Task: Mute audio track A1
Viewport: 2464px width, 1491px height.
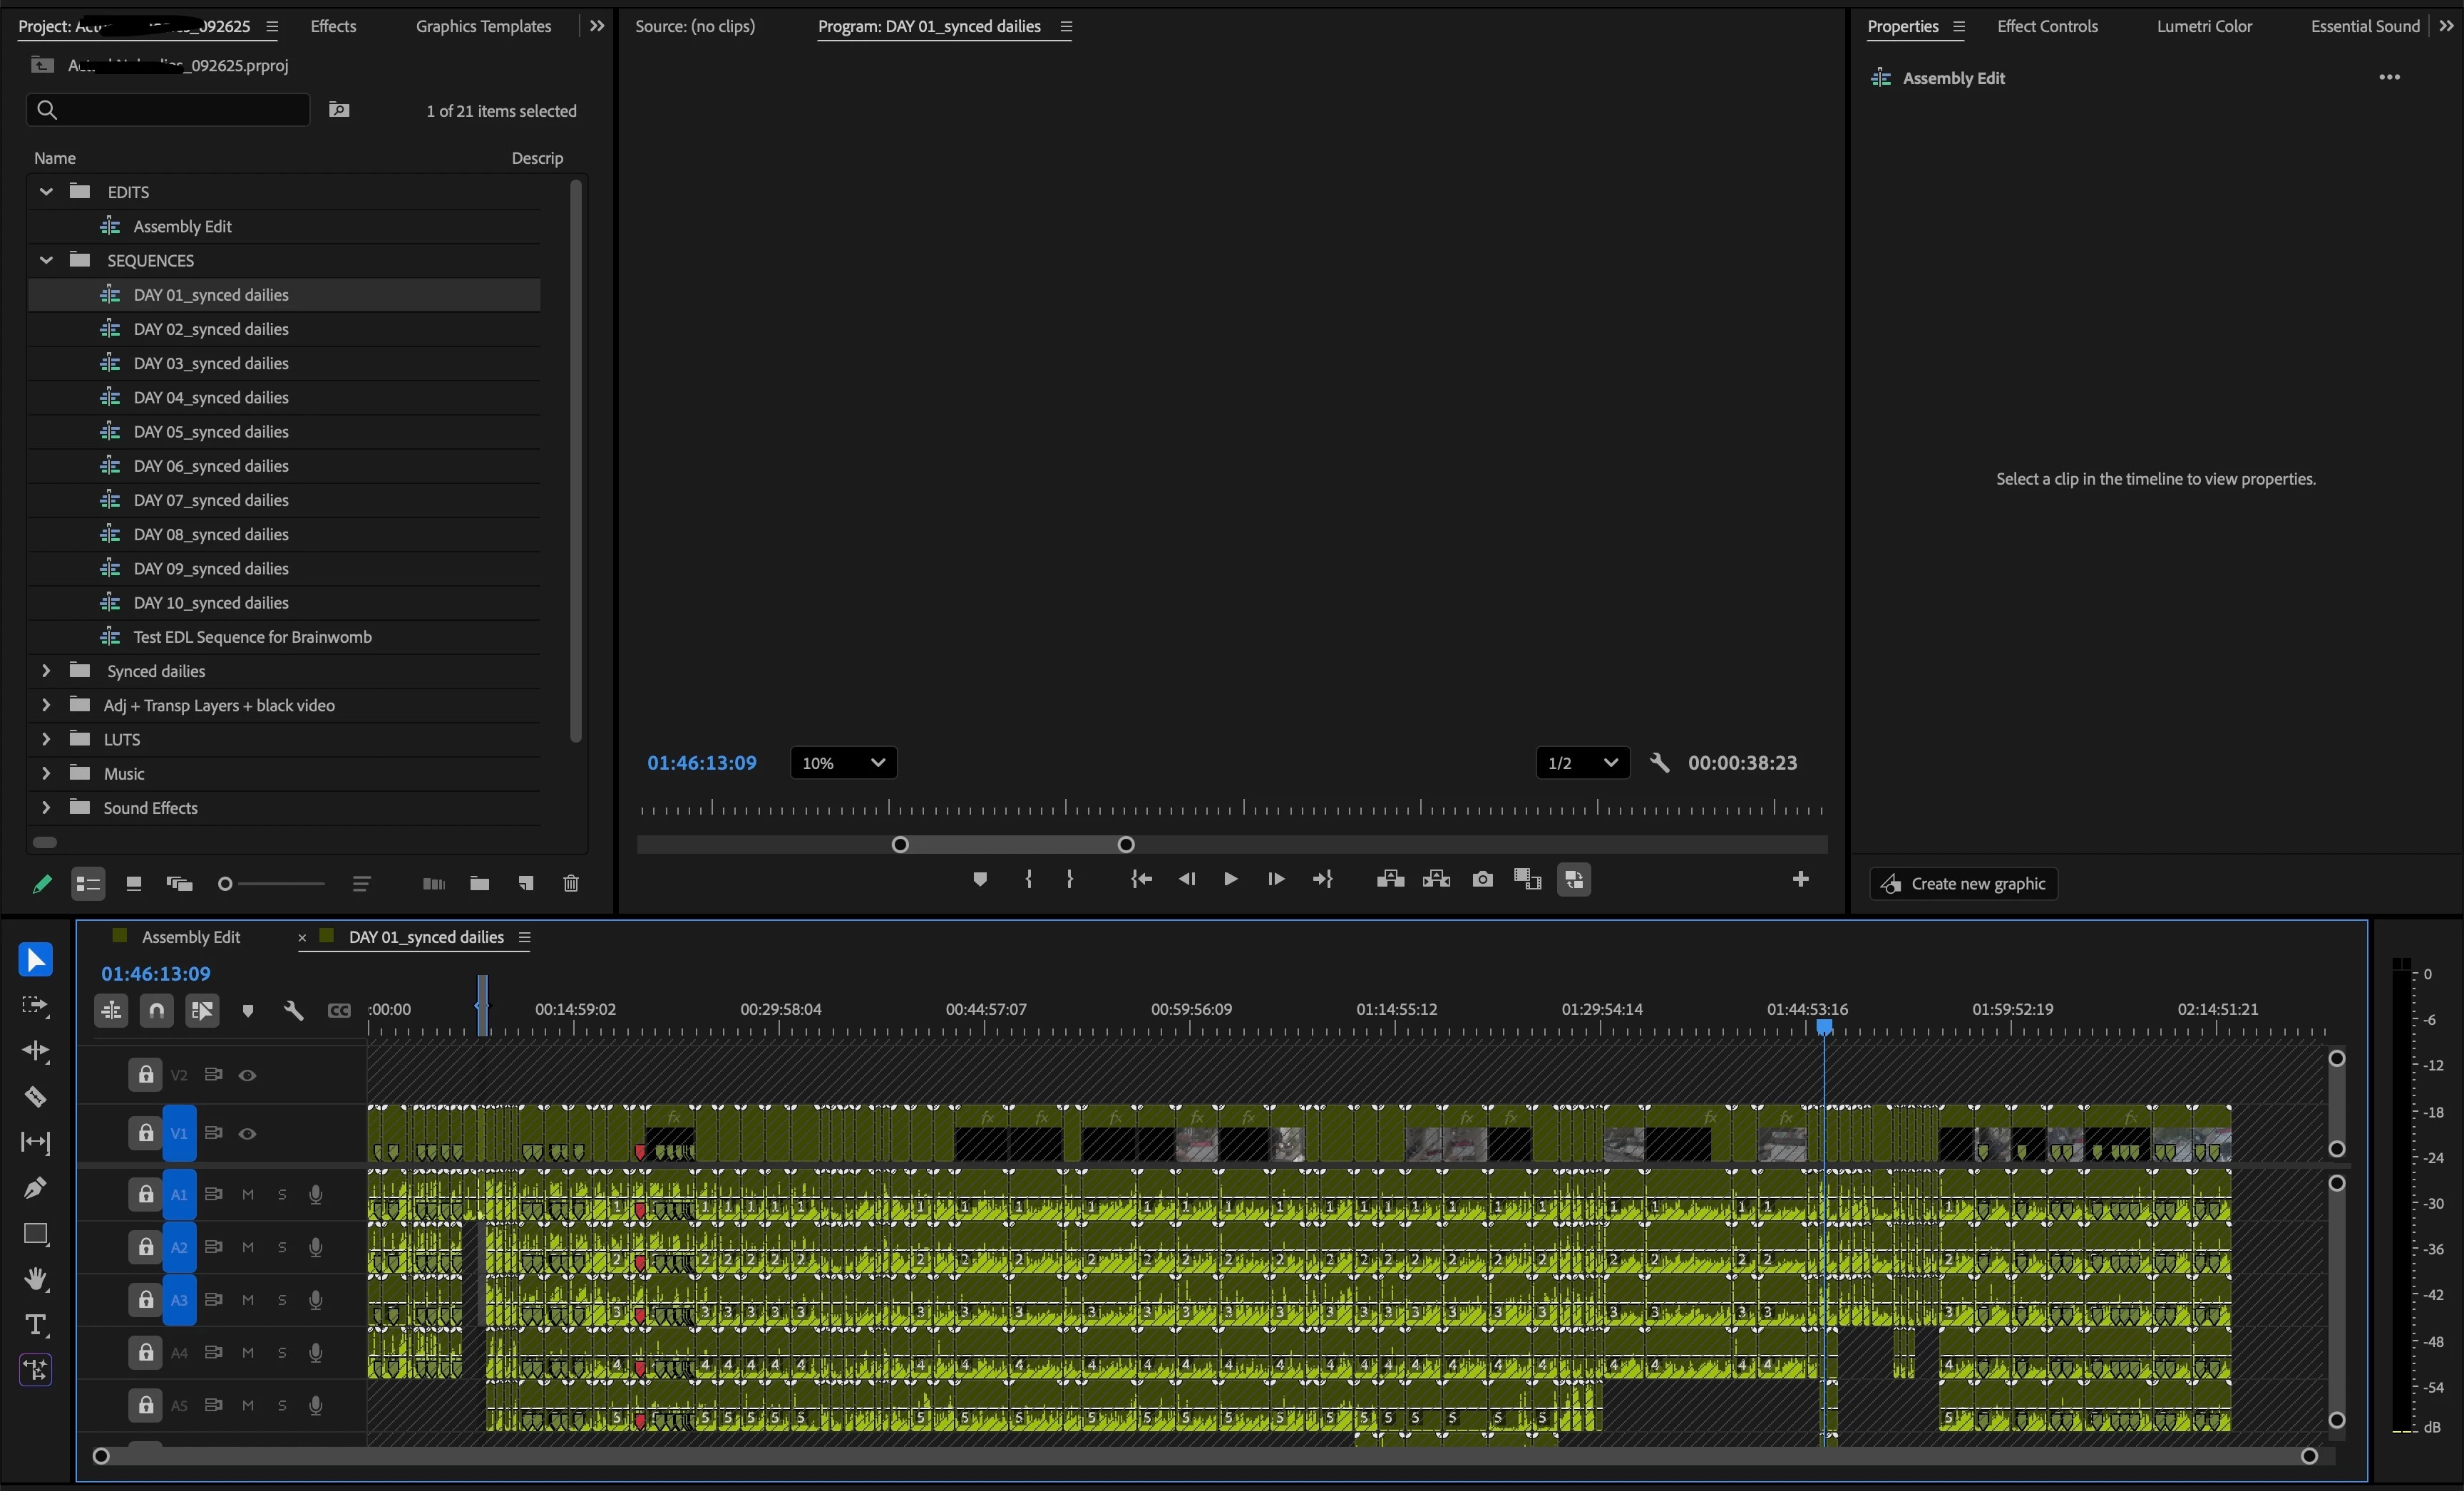Action: (248, 1195)
